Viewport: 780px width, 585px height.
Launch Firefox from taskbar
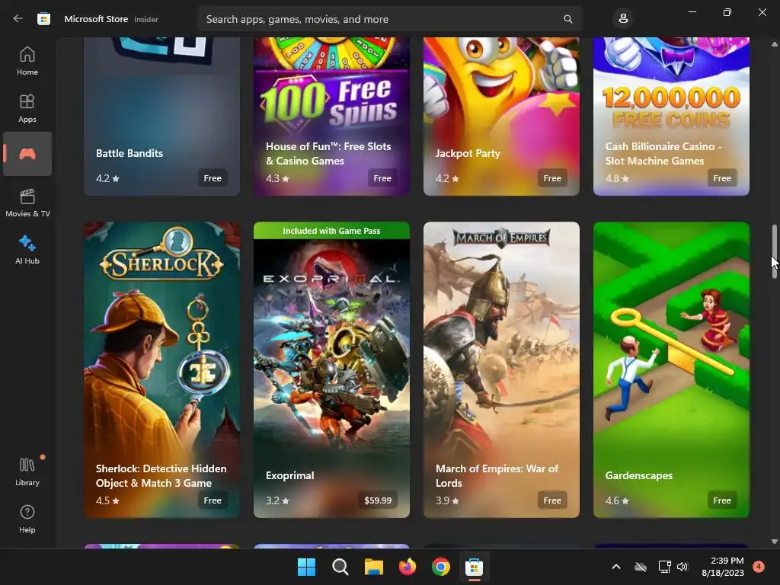408,567
